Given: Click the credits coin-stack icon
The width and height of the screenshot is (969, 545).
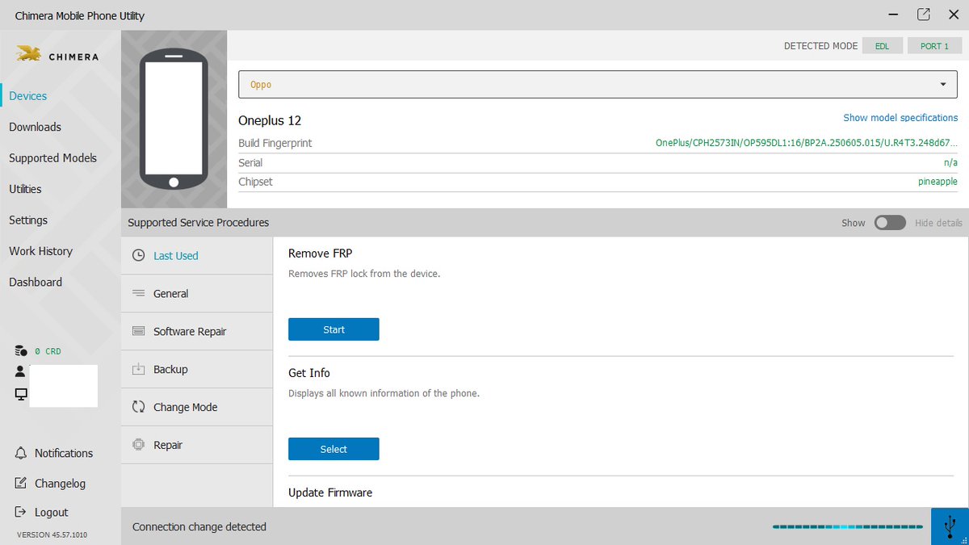Looking at the screenshot, I should click(21, 351).
